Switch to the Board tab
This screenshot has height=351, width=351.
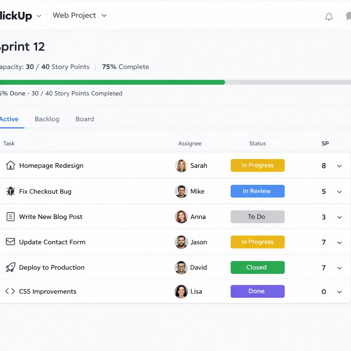[85, 119]
